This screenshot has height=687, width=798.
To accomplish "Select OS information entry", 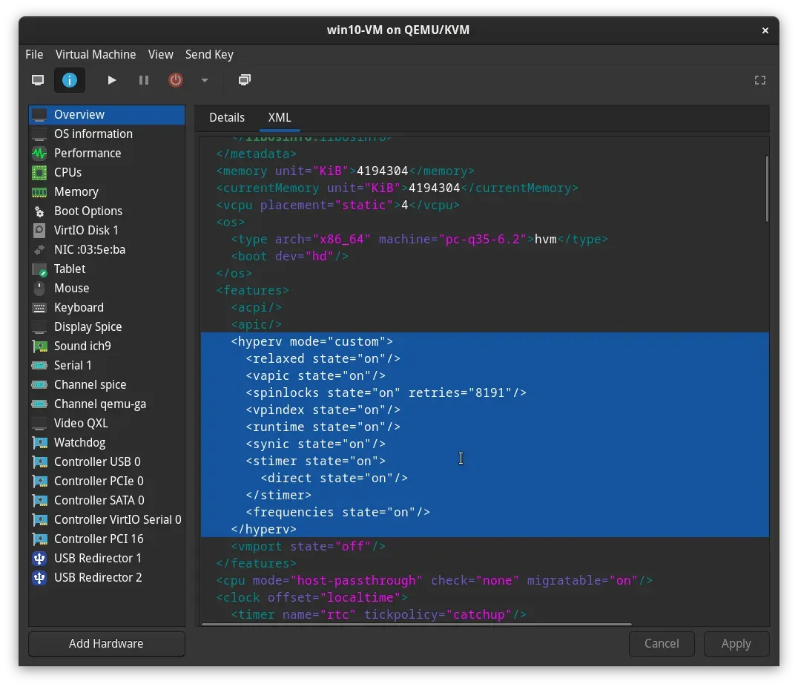I will coord(107,134).
